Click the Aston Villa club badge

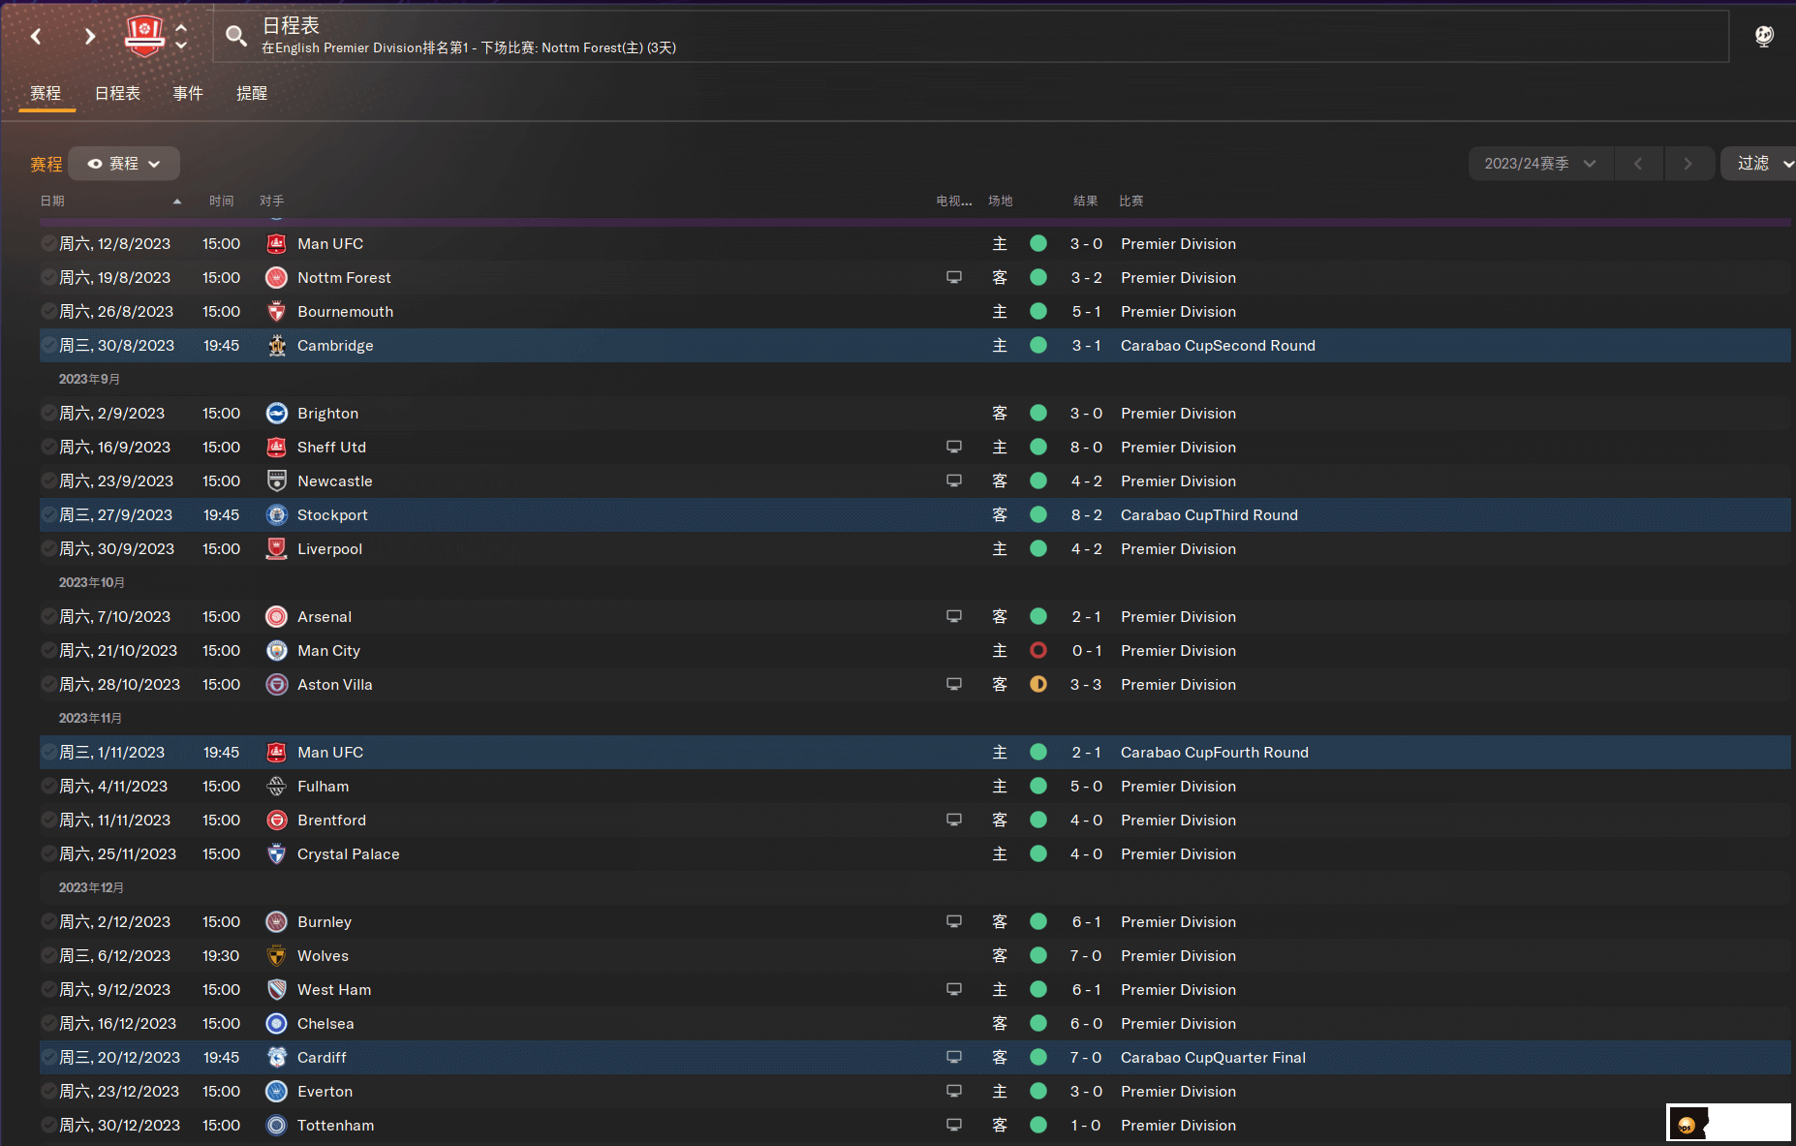pyautogui.click(x=276, y=685)
